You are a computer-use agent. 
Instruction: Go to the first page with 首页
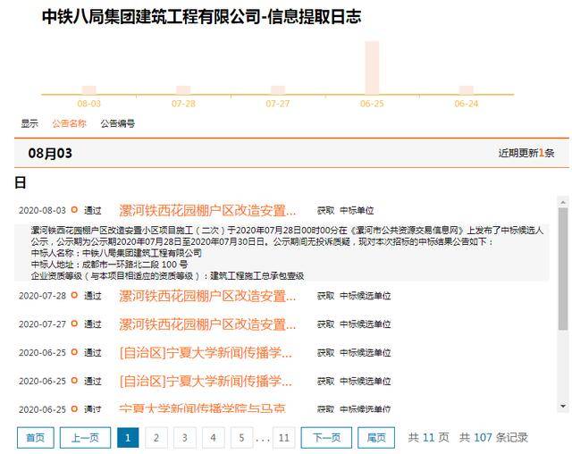(36, 438)
